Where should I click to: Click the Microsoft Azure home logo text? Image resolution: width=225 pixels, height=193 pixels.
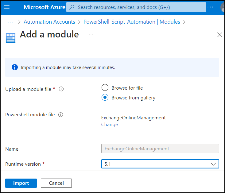click(45, 7)
